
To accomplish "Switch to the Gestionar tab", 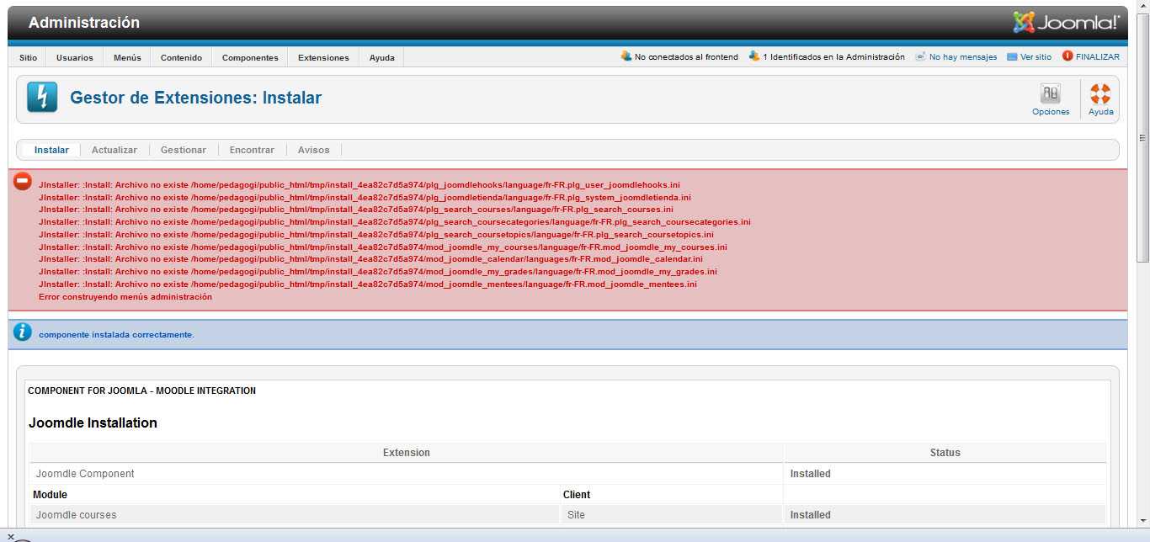I will (184, 150).
